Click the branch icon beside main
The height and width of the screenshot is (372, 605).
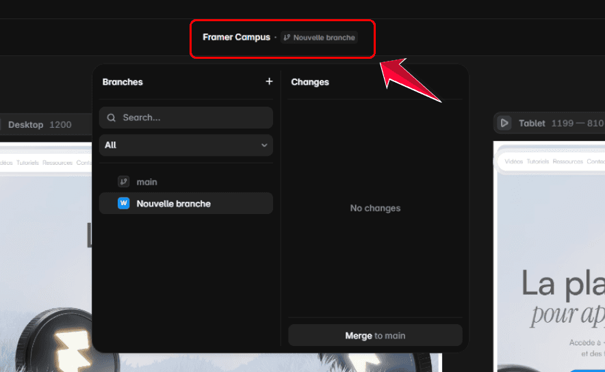click(123, 182)
